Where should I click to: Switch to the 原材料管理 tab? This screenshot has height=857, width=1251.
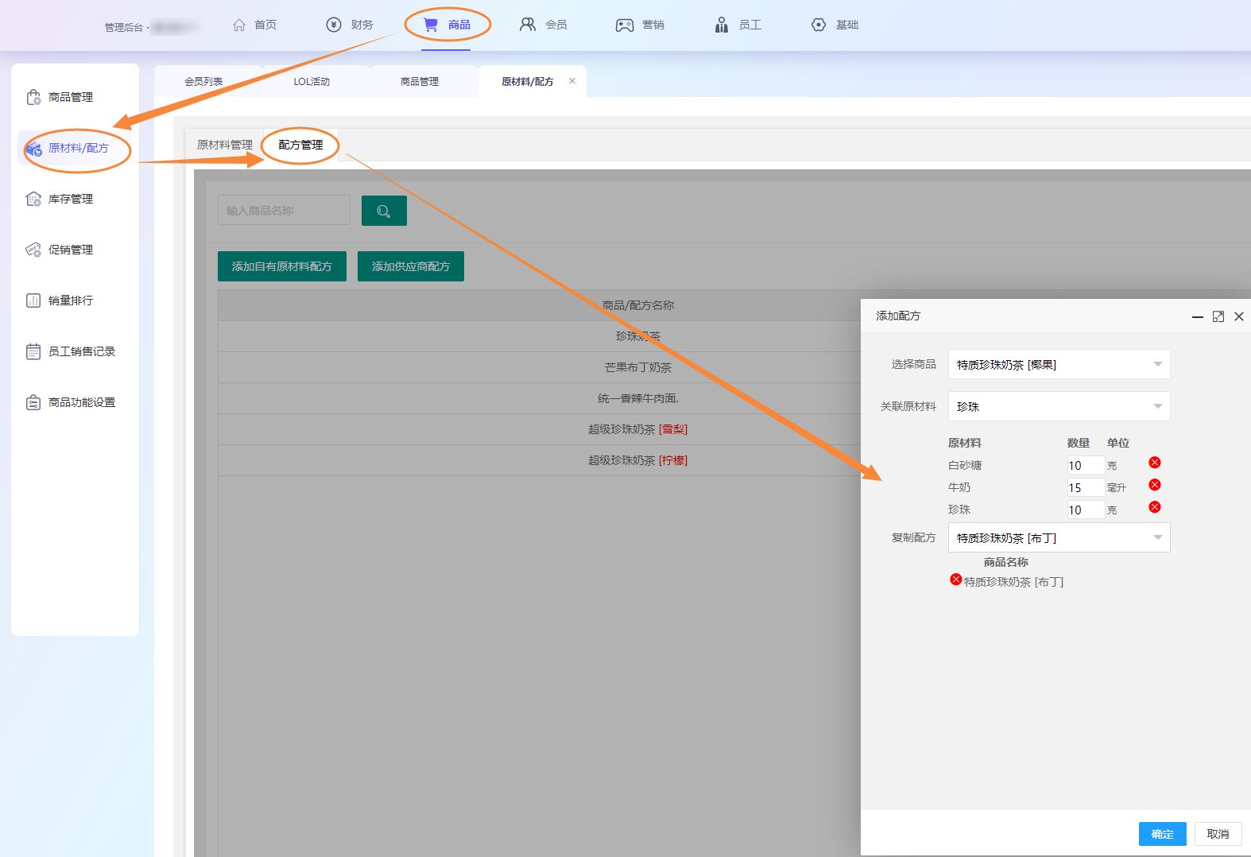(x=224, y=145)
